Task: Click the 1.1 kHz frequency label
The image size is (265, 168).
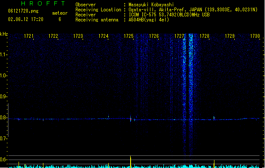Action: pyautogui.click(x=3, y=55)
